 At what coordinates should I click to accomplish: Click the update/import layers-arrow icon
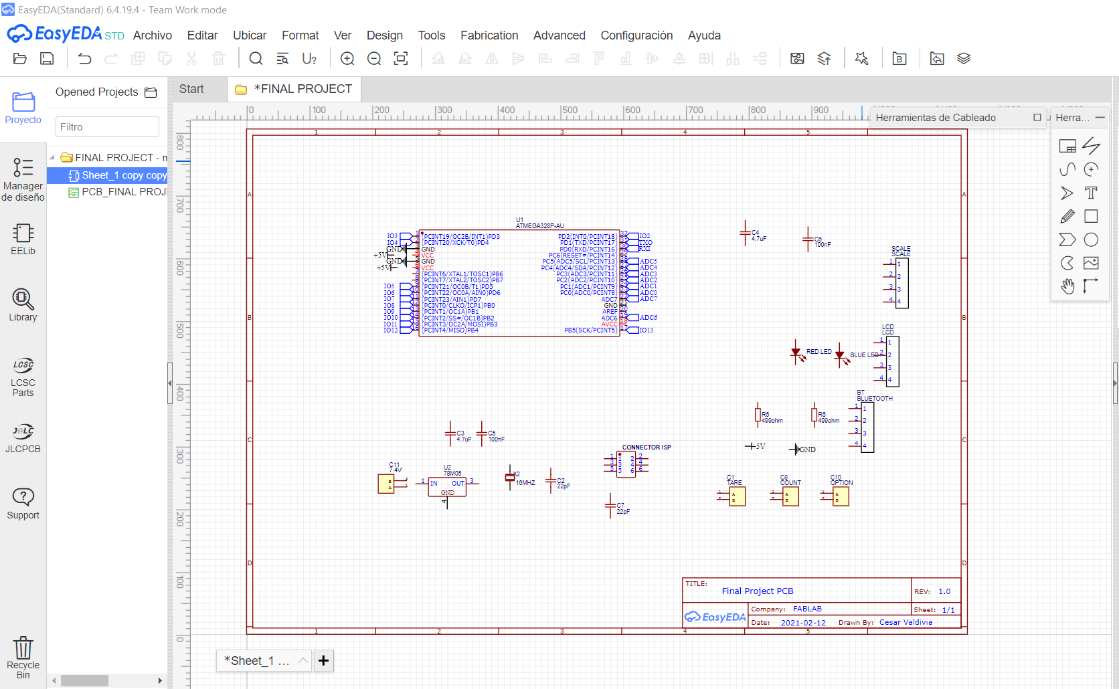coord(824,59)
